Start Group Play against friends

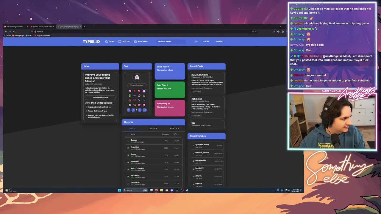pyautogui.click(x=170, y=108)
